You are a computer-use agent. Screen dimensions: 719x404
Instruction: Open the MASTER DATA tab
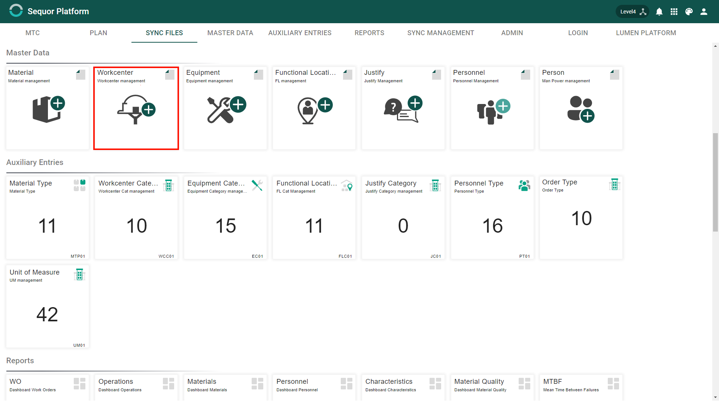pyautogui.click(x=230, y=33)
